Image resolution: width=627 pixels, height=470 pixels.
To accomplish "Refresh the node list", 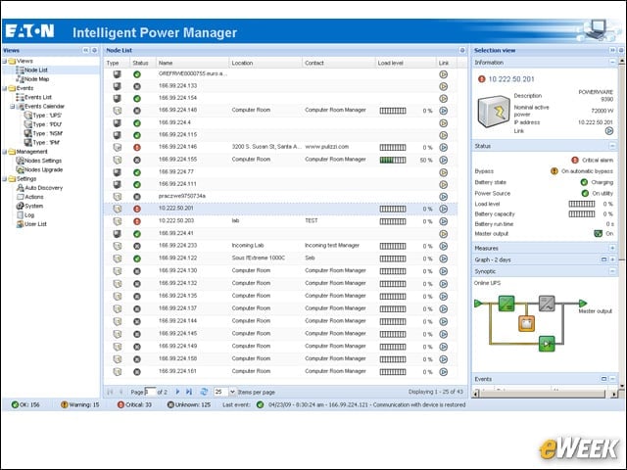I will coord(204,392).
